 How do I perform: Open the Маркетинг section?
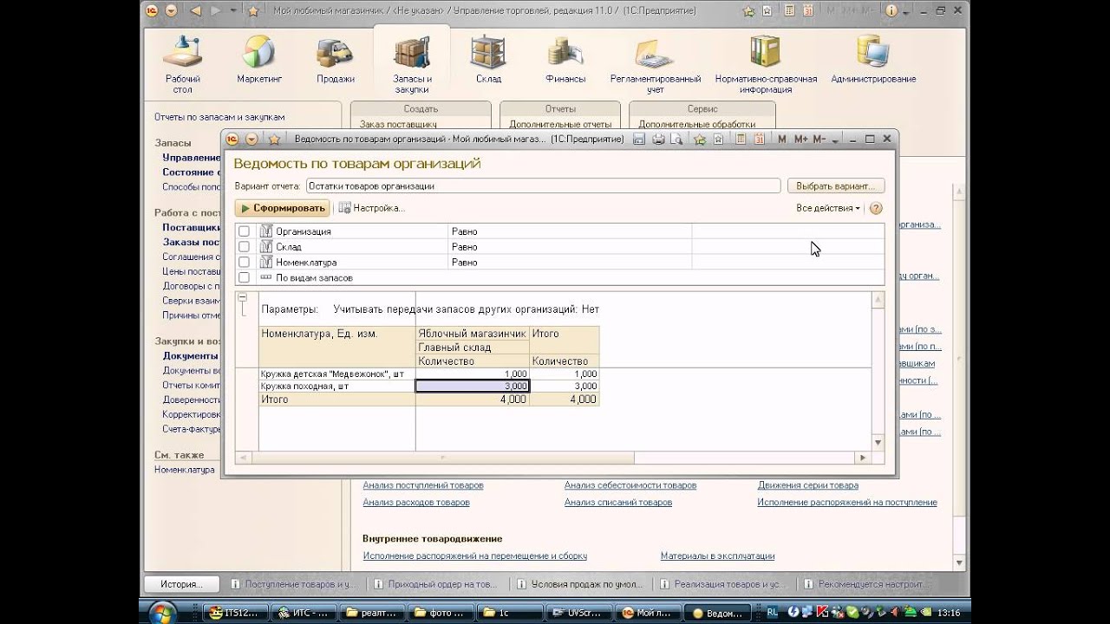click(x=259, y=61)
